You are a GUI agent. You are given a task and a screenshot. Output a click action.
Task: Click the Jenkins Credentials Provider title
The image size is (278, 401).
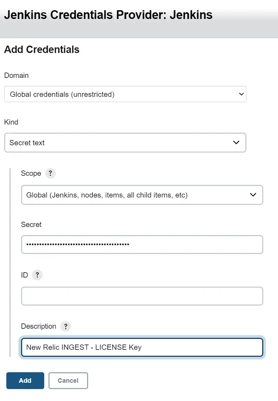click(108, 15)
